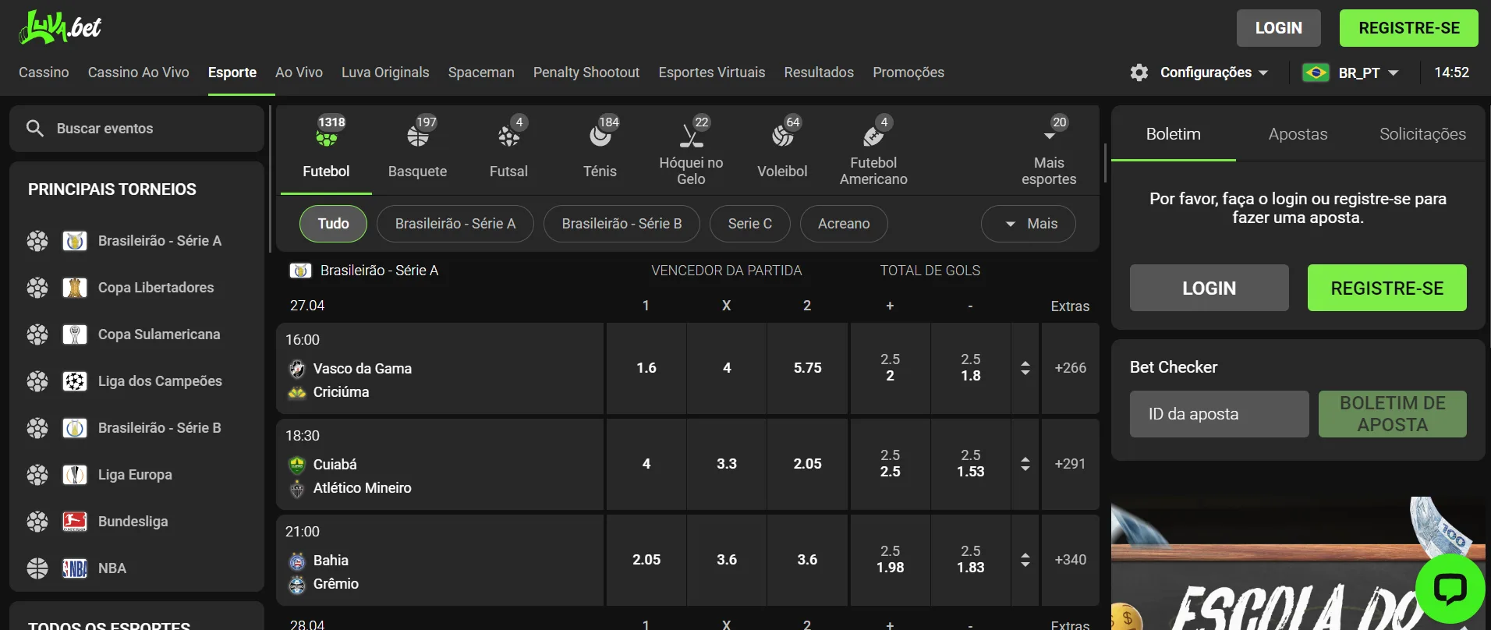1491x630 pixels.
Task: Click the Copa Libertadores trophy logo
Action: tap(75, 288)
